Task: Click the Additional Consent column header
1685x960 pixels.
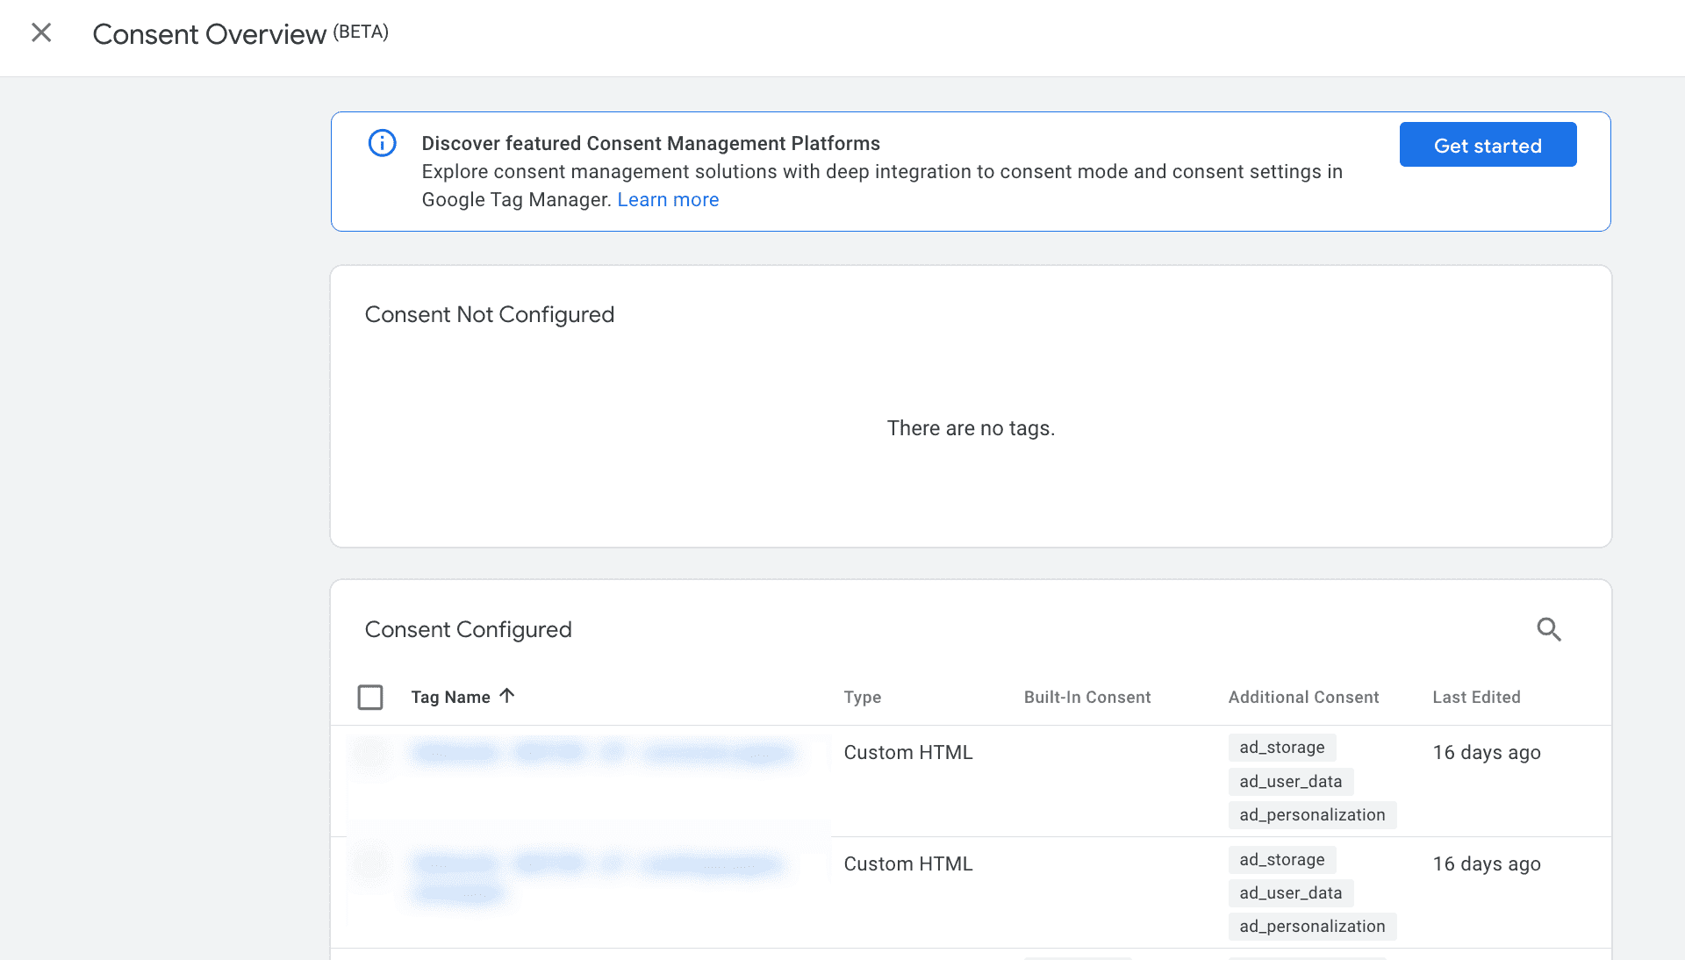Action: [x=1303, y=697]
